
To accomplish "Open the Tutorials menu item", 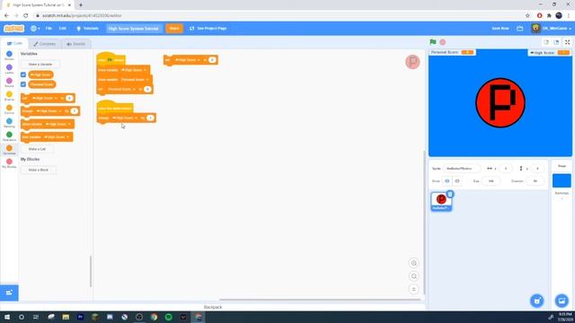I will pyautogui.click(x=88, y=28).
